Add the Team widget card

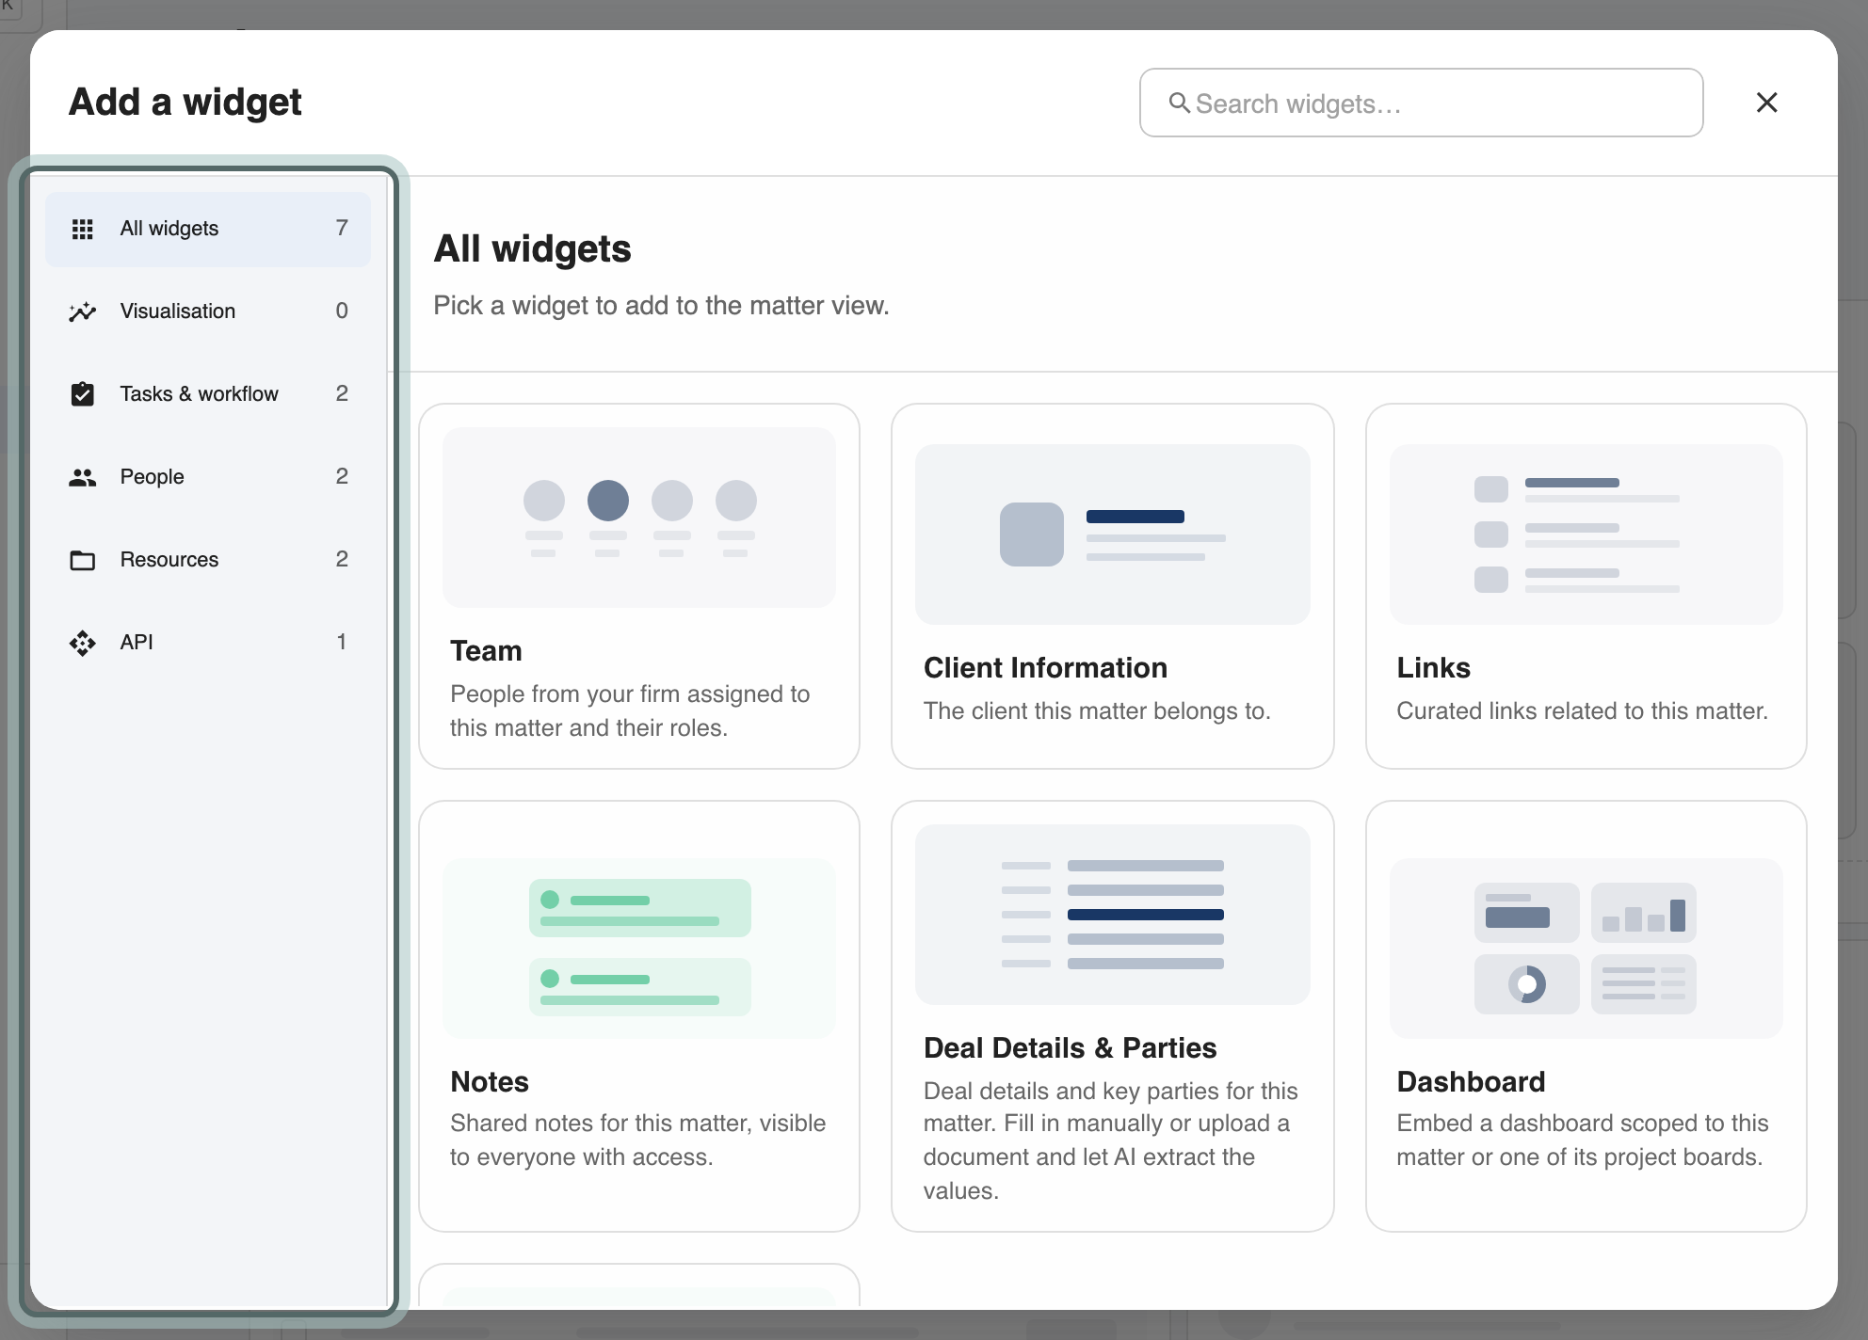click(x=639, y=586)
